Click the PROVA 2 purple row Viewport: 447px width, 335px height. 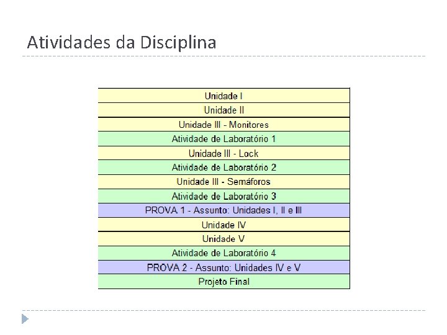click(223, 267)
